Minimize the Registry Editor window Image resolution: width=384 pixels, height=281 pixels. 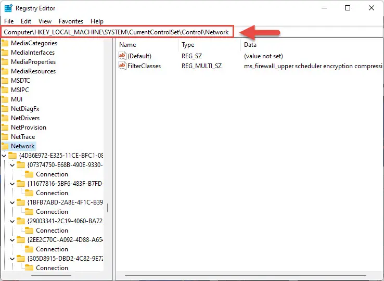coord(324,8)
